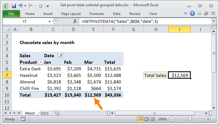Viewport: 219px width, 125px height.
Task: Open the Date column filter dropdown
Action: (60, 55)
